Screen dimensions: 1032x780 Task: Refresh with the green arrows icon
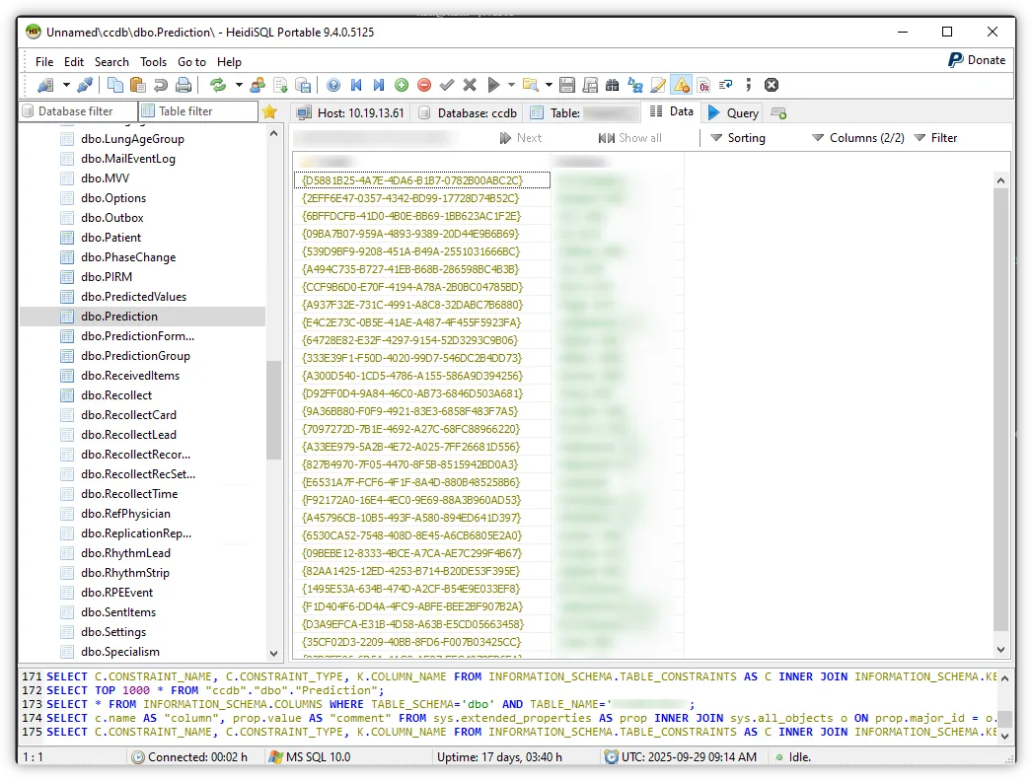218,85
